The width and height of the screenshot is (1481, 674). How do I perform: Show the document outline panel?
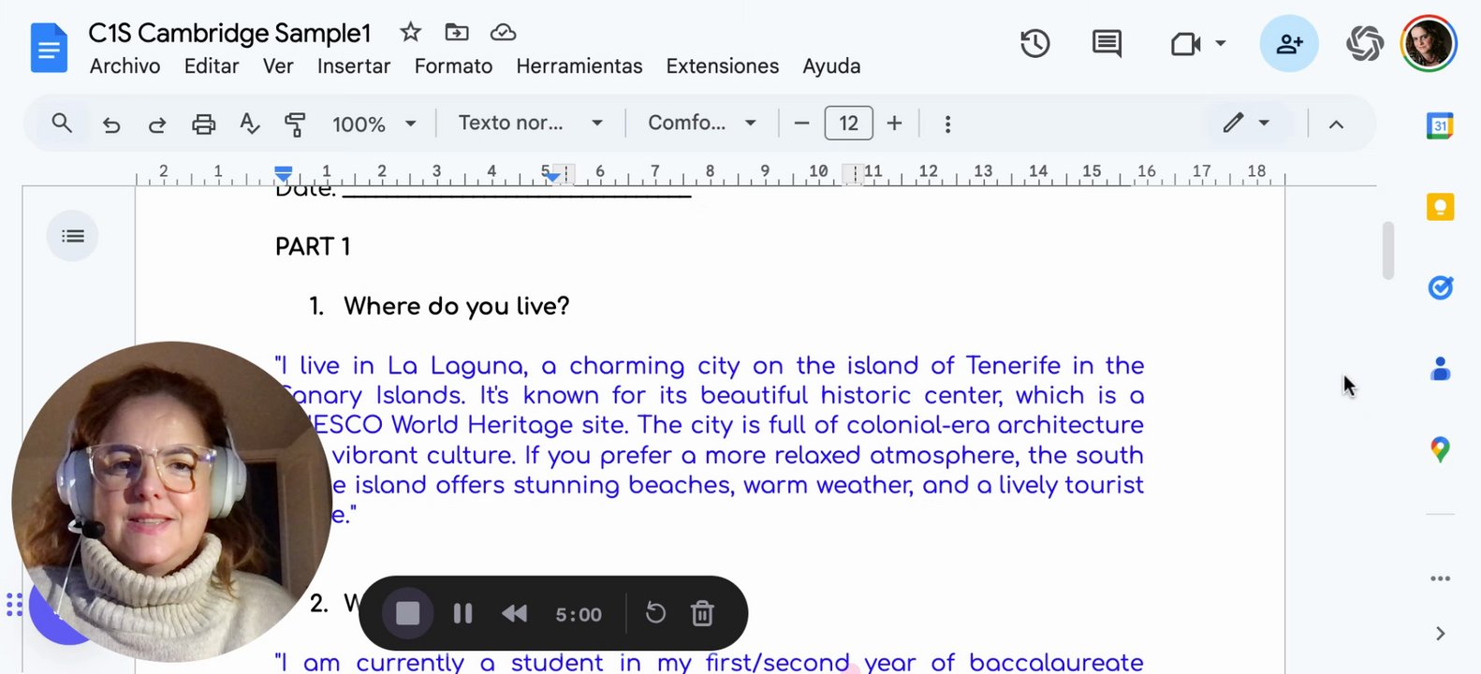[x=72, y=236]
